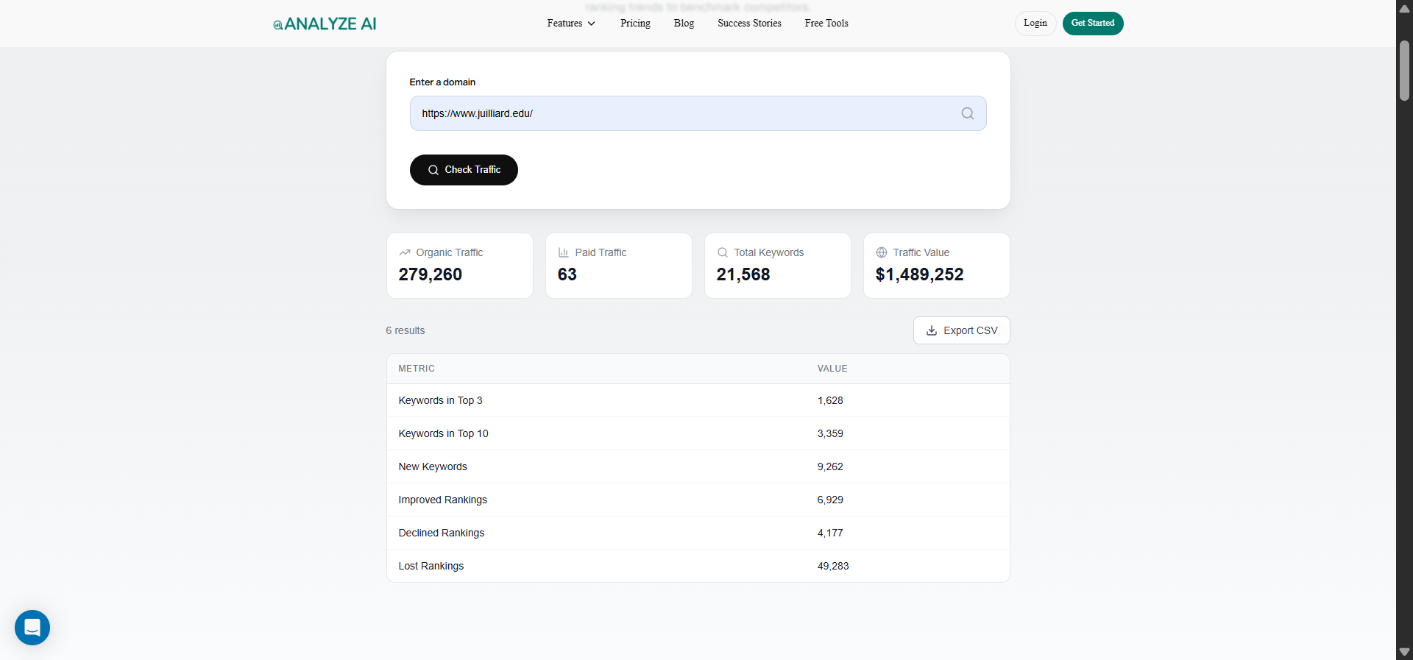Click the METRIC column header

tap(417, 369)
